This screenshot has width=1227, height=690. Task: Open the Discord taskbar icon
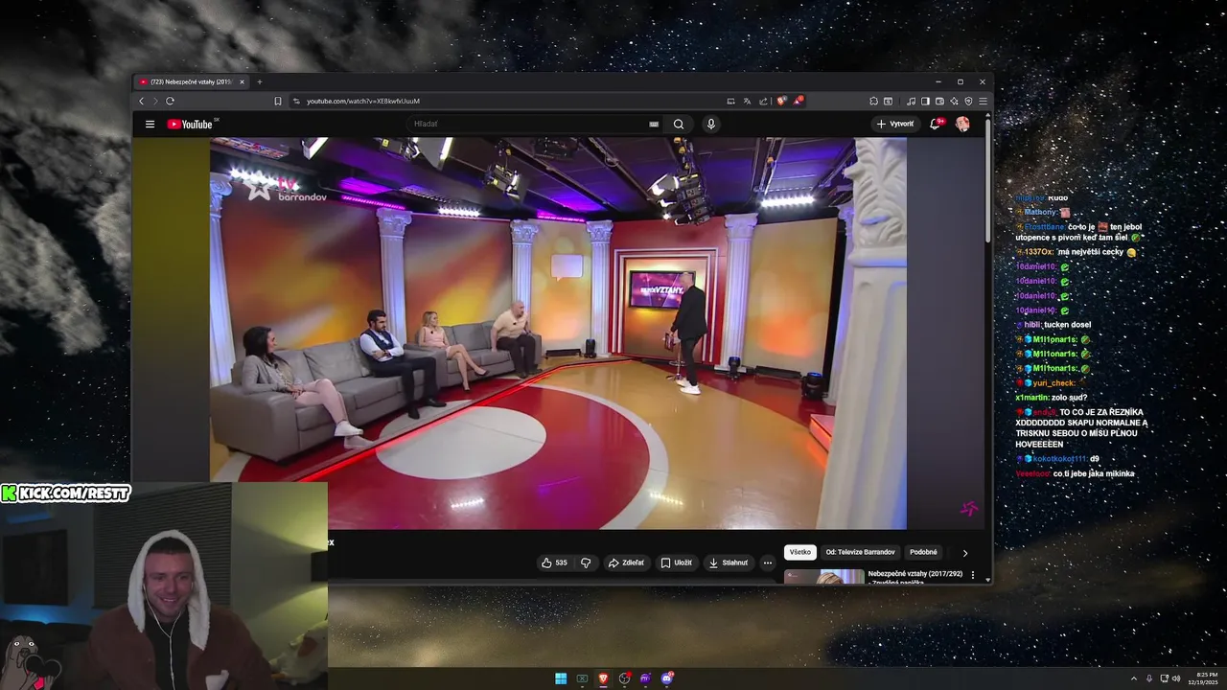pyautogui.click(x=667, y=678)
